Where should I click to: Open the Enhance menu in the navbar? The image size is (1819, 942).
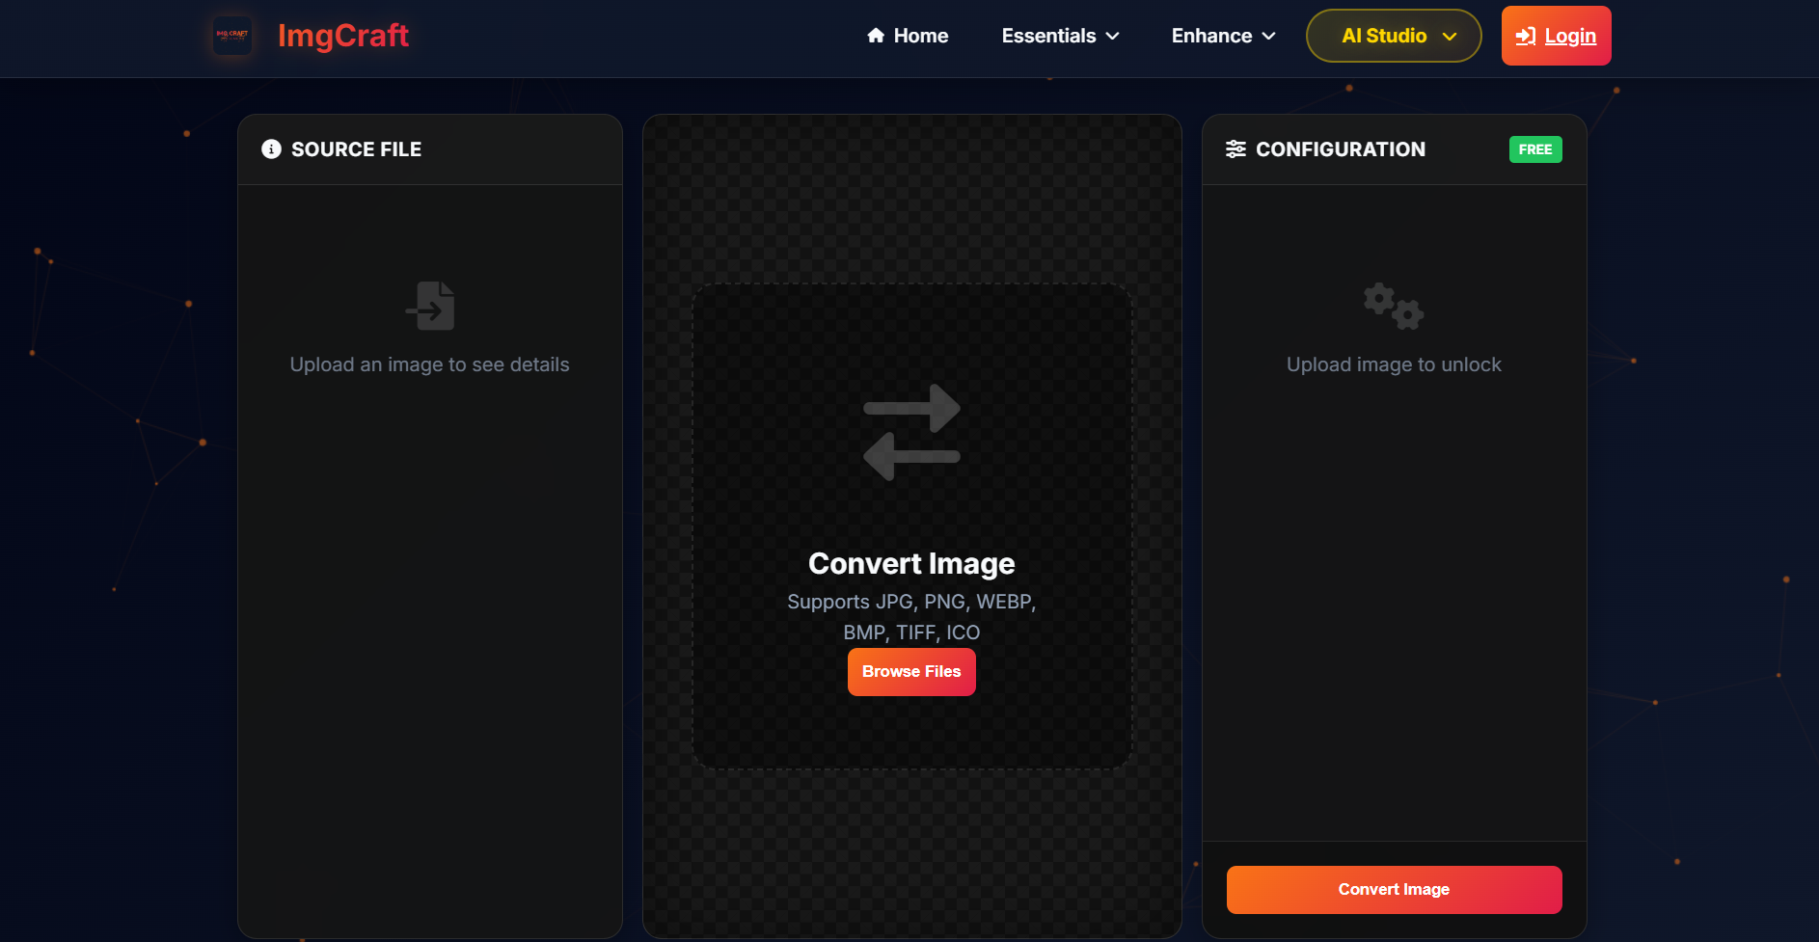click(1221, 36)
